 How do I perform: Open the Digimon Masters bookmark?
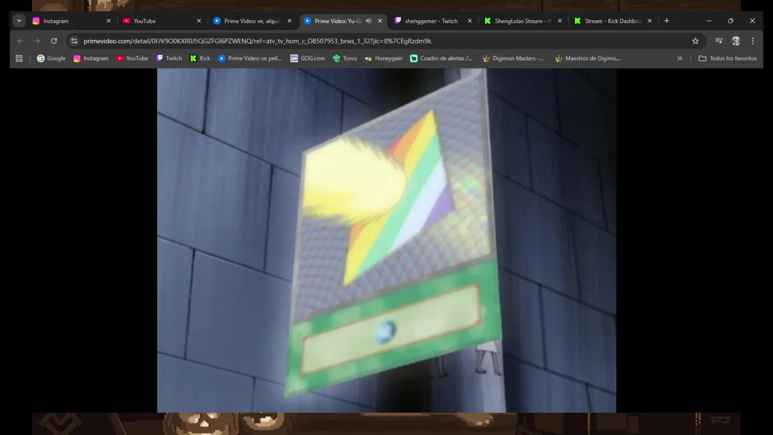513,59
